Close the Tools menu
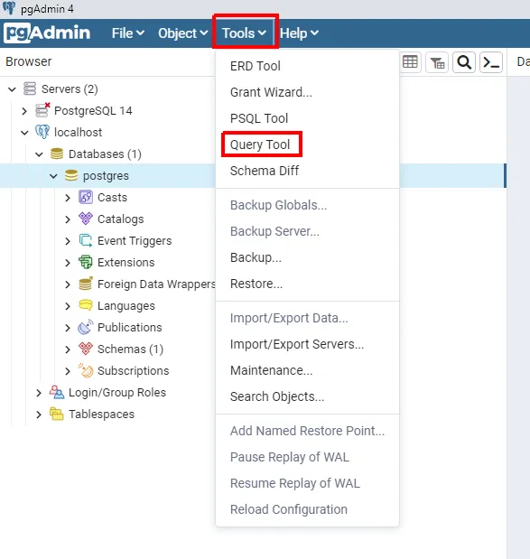Viewport: 530px width, 559px height. pyautogui.click(x=245, y=33)
